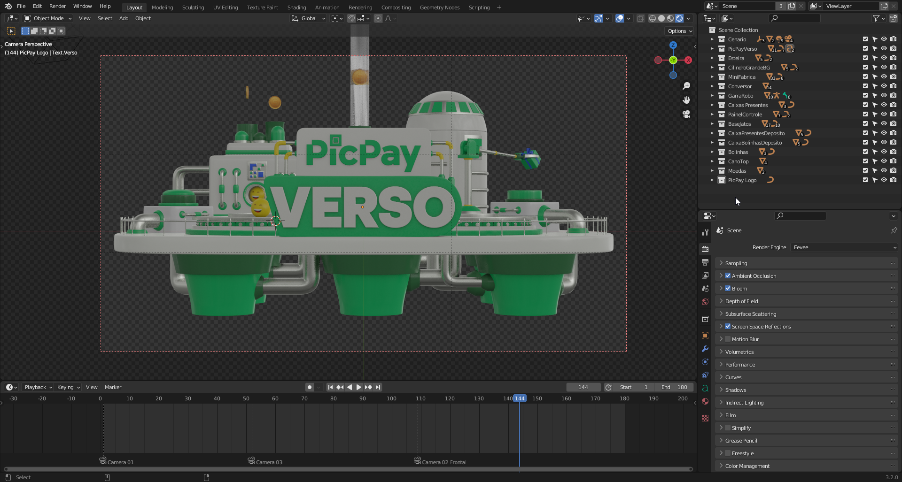Expand the Sampling panel
This screenshot has width=902, height=482.
[806, 263]
